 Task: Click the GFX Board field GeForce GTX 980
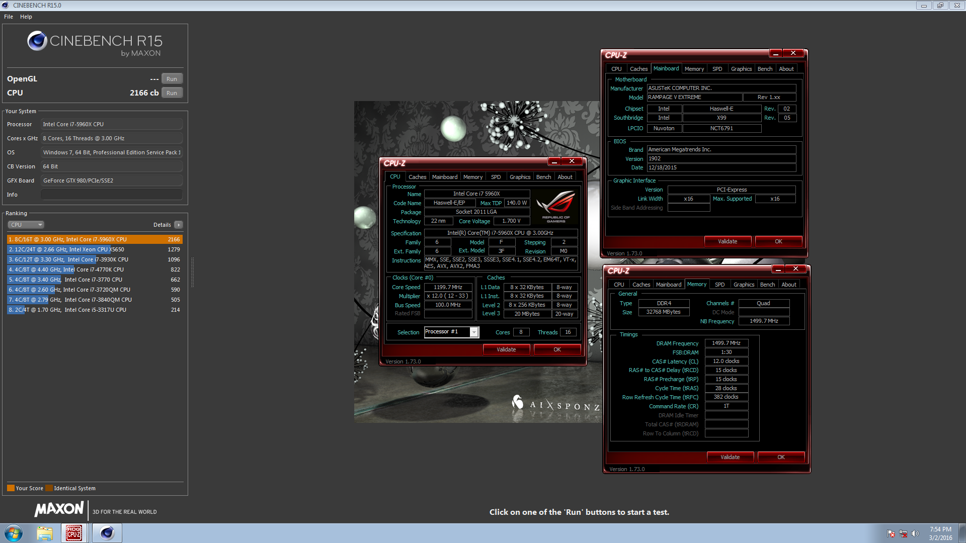[112, 180]
